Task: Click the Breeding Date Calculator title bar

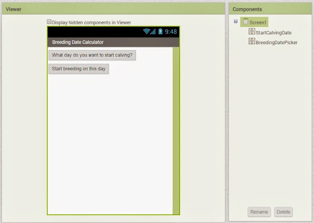Action: [113, 42]
